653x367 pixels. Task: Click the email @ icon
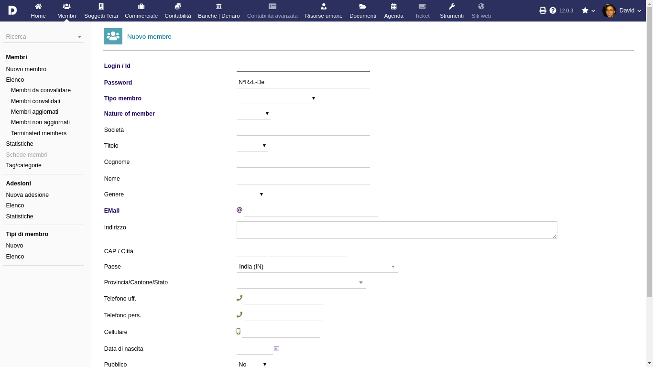click(239, 210)
